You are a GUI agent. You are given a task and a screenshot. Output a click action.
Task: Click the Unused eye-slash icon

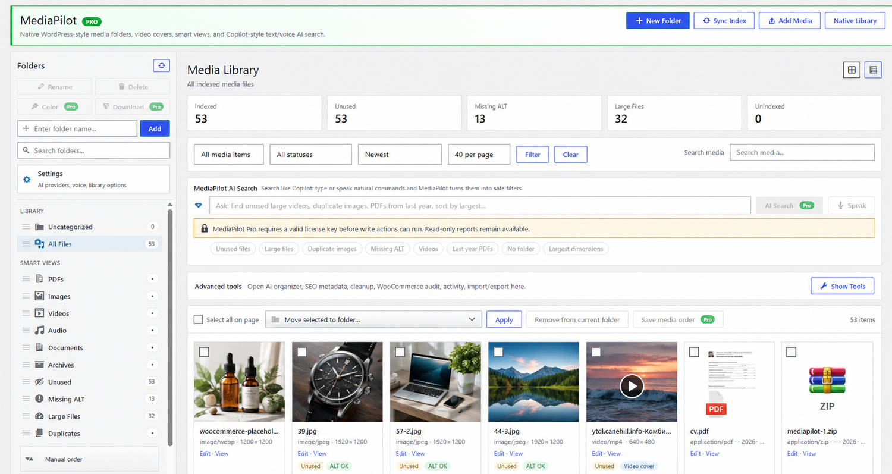39,382
